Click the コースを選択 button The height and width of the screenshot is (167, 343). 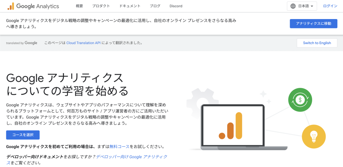tap(23, 135)
